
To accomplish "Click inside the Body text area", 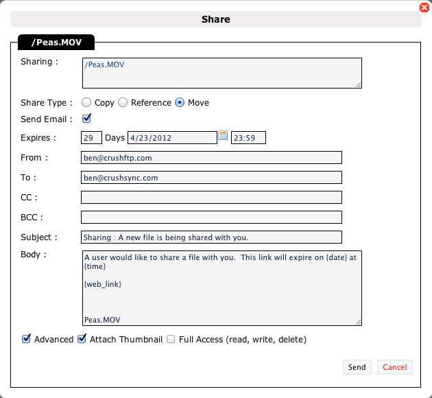I will [222, 288].
